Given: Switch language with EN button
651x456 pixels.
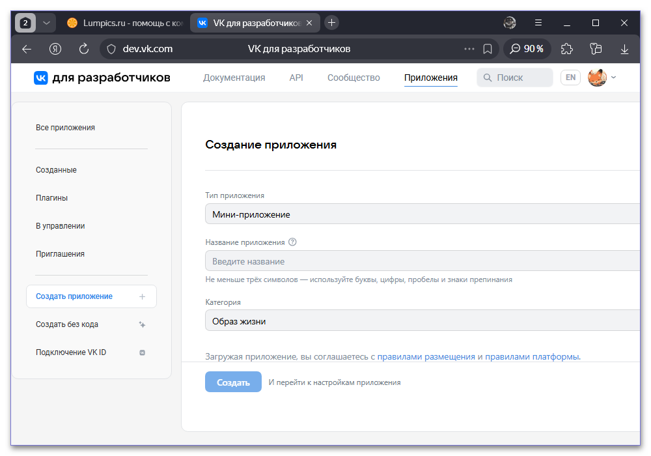Looking at the screenshot, I should click(x=570, y=78).
